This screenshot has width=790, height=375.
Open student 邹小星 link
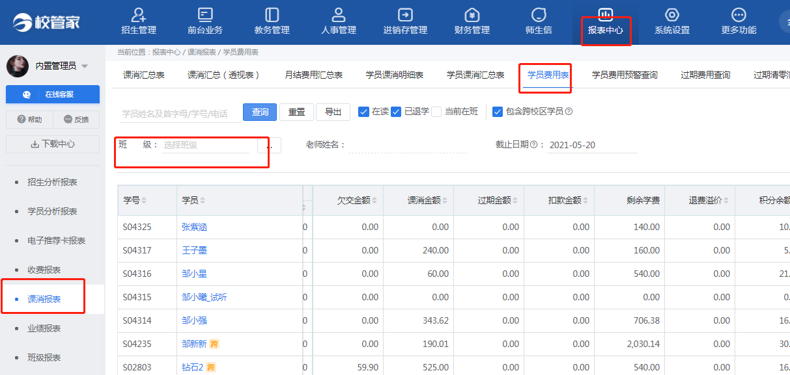click(194, 274)
